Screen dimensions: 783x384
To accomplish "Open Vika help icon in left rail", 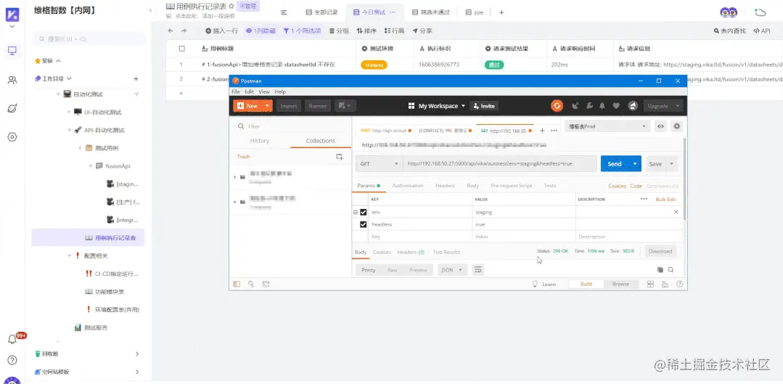I will coord(12,360).
